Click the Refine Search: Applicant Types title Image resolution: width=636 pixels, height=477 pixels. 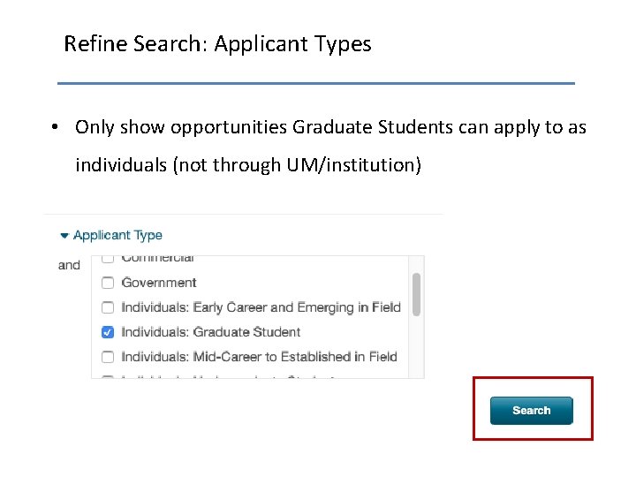pyautogui.click(x=217, y=44)
